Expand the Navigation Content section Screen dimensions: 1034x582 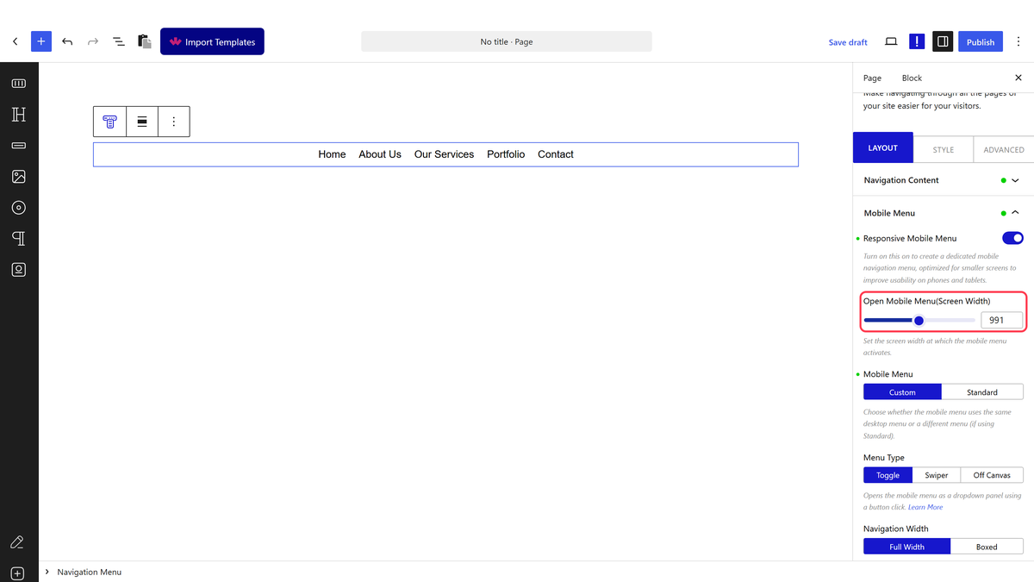click(x=943, y=180)
